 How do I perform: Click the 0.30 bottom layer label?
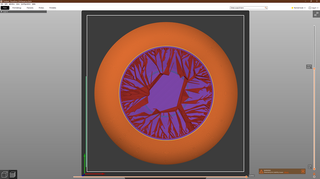[x=310, y=167]
